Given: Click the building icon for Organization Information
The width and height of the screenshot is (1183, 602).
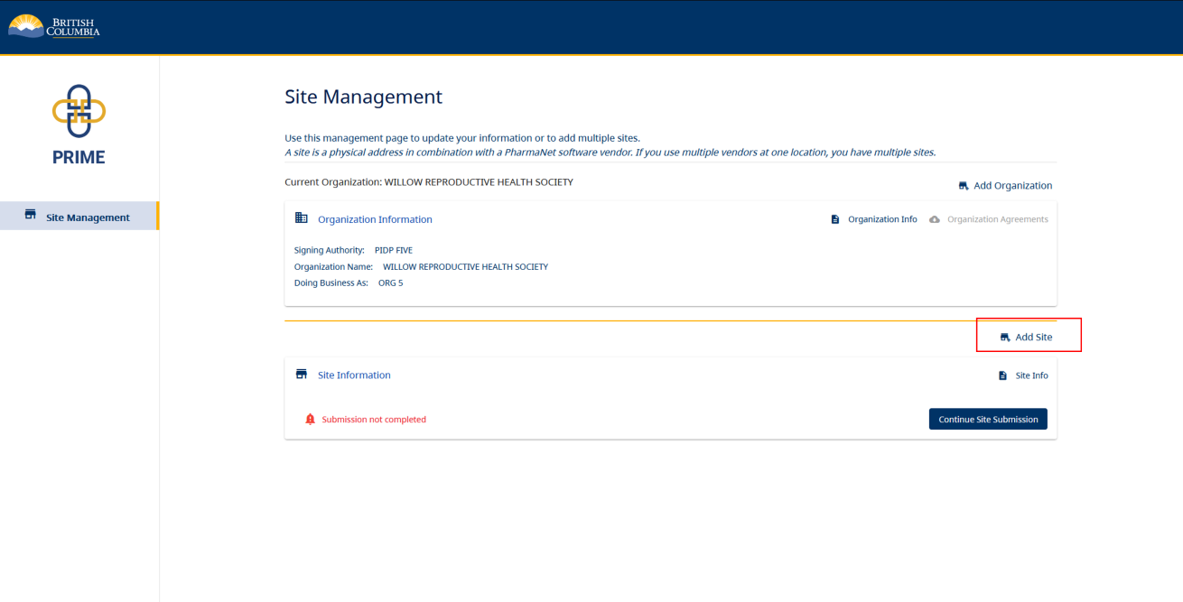Looking at the screenshot, I should coord(302,218).
